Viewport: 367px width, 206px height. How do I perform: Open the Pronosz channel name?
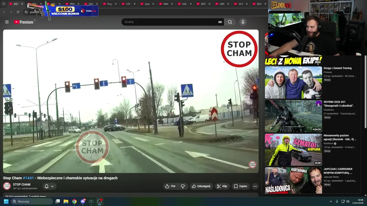[328, 72]
